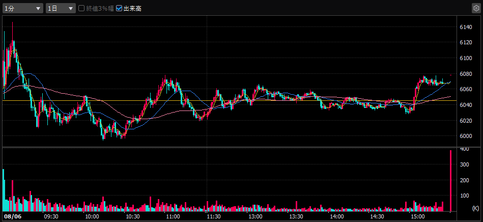
Task: Click the 400 volume axis label
Action: pos(465,149)
